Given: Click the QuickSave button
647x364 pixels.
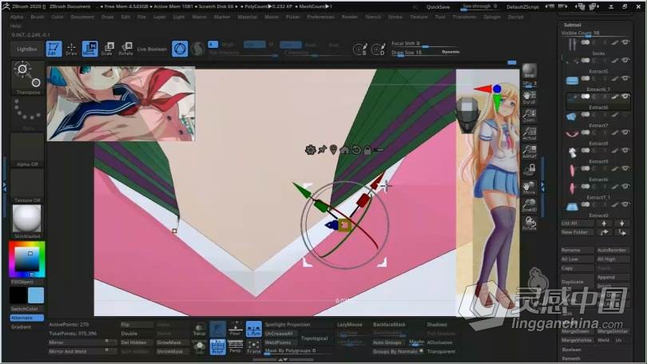Looking at the screenshot, I should [439, 7].
